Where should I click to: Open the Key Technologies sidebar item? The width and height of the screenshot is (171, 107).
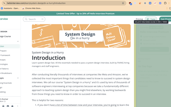click(4, 64)
